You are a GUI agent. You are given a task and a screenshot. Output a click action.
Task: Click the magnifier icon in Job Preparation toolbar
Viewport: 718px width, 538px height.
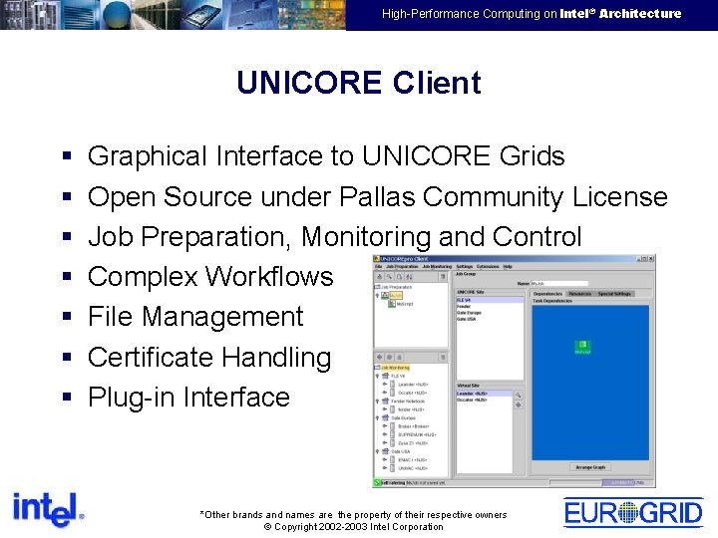coord(389,276)
